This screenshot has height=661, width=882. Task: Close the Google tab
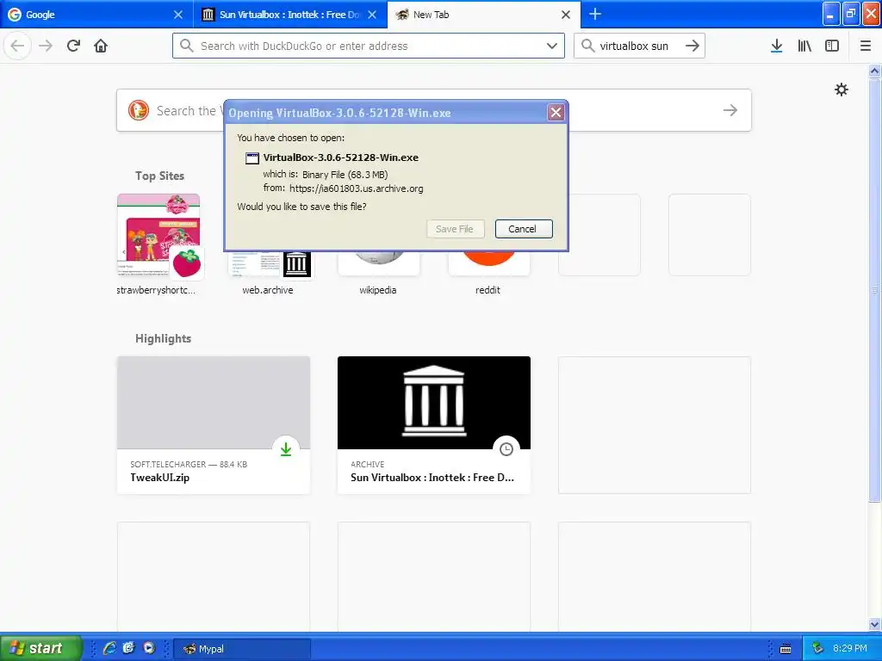pos(178,15)
